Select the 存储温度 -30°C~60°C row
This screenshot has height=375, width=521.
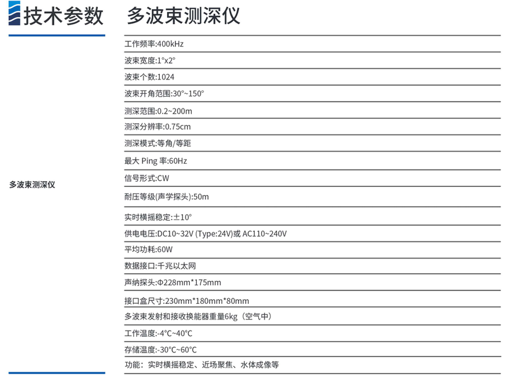click(x=160, y=350)
